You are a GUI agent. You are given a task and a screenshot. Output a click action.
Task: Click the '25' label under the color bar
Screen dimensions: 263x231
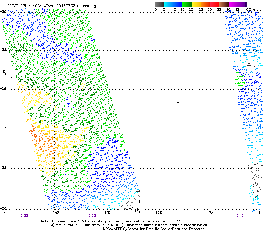(201, 10)
